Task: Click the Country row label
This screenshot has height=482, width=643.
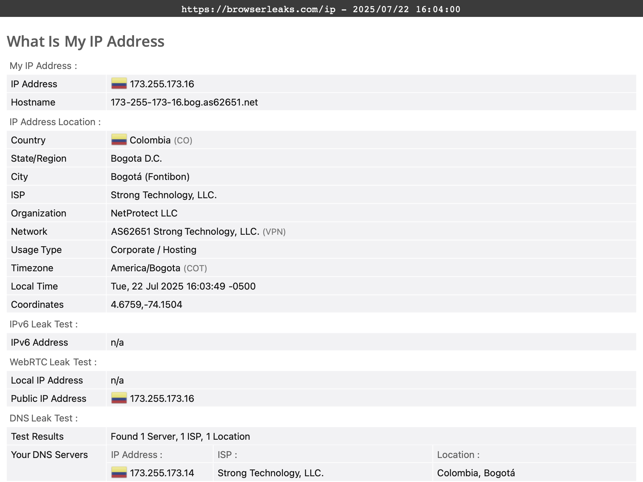Action: click(x=28, y=140)
